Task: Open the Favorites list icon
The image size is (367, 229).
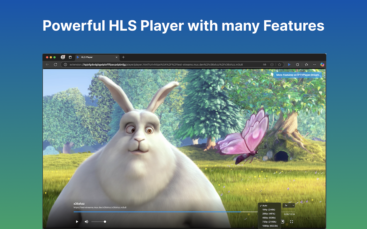Action: point(306,65)
